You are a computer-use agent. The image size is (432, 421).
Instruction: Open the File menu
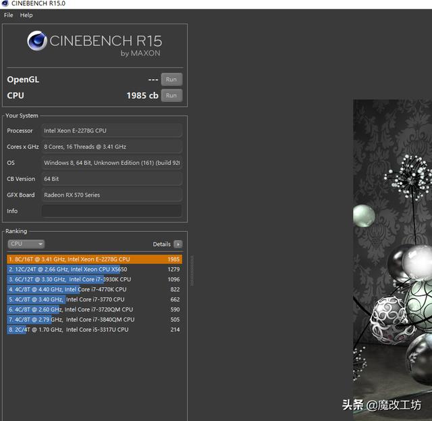coord(8,15)
